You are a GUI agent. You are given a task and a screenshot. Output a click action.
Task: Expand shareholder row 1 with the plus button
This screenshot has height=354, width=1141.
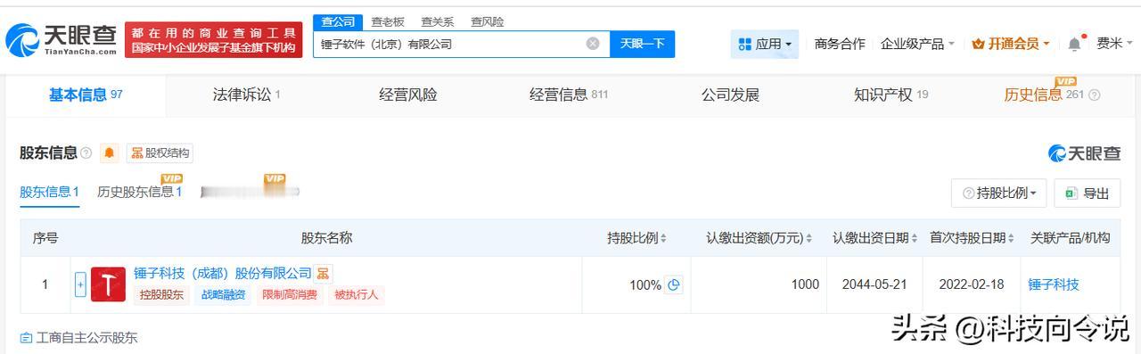tap(80, 284)
